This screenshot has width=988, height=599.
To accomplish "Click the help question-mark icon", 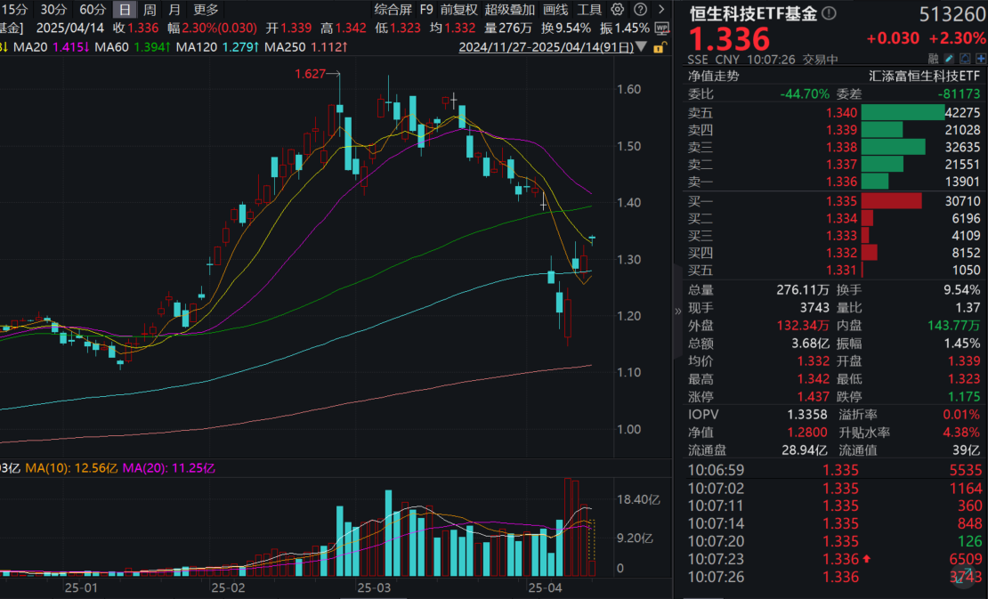I will click(639, 9).
